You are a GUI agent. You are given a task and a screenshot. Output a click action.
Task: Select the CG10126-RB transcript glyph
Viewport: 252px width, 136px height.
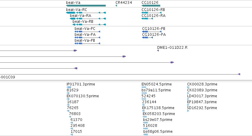pyautogui.click(x=151, y=13)
